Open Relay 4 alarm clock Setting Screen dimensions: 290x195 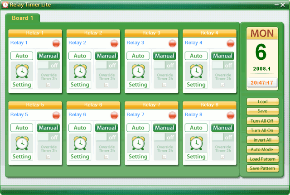pos(196,76)
